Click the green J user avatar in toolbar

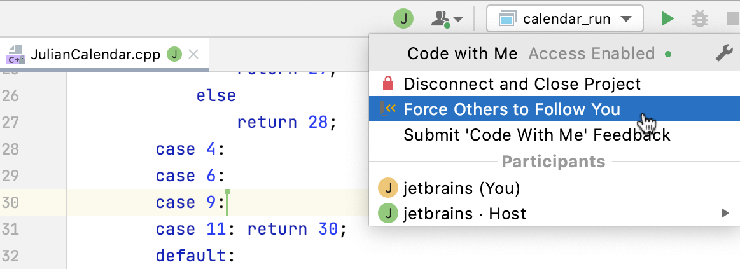pos(403,18)
